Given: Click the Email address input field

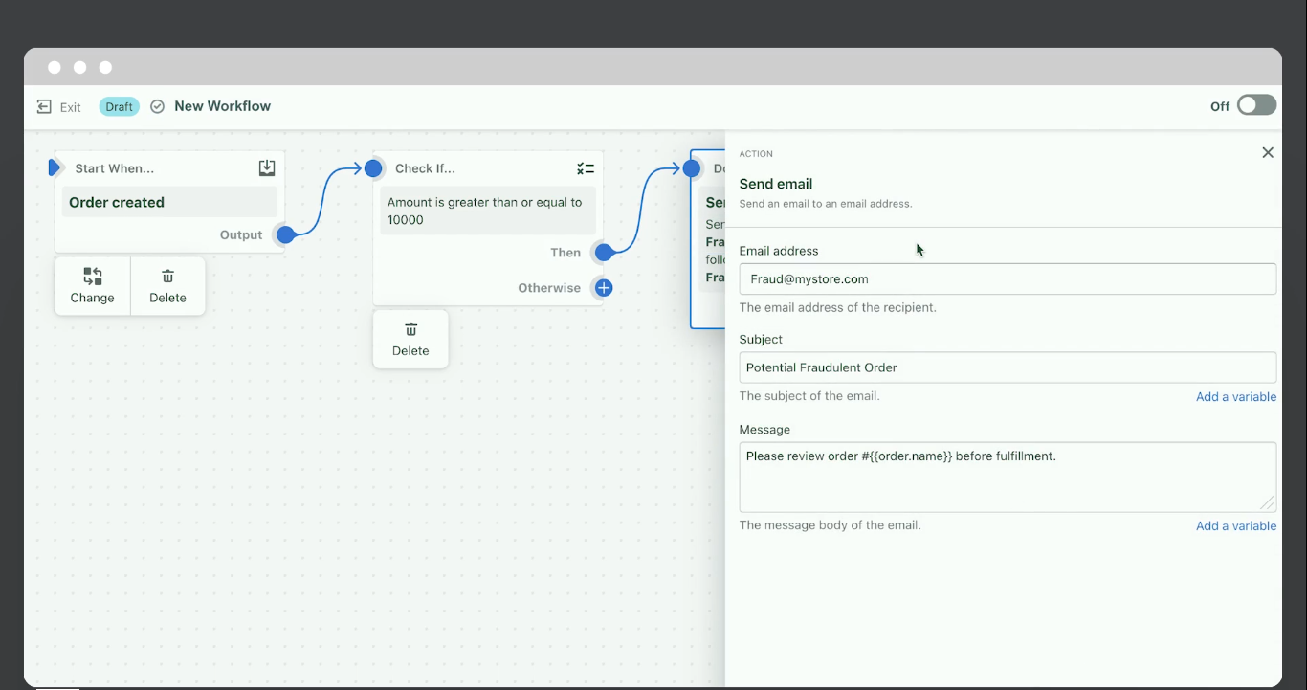Looking at the screenshot, I should [x=1008, y=279].
